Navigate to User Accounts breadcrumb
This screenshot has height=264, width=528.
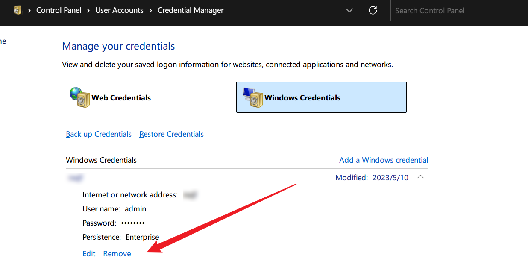click(x=119, y=10)
